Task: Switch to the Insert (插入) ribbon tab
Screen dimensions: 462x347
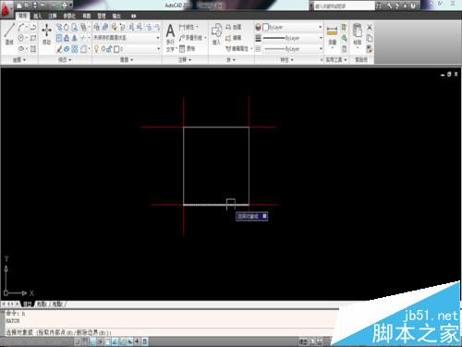Action: pyautogui.click(x=38, y=16)
